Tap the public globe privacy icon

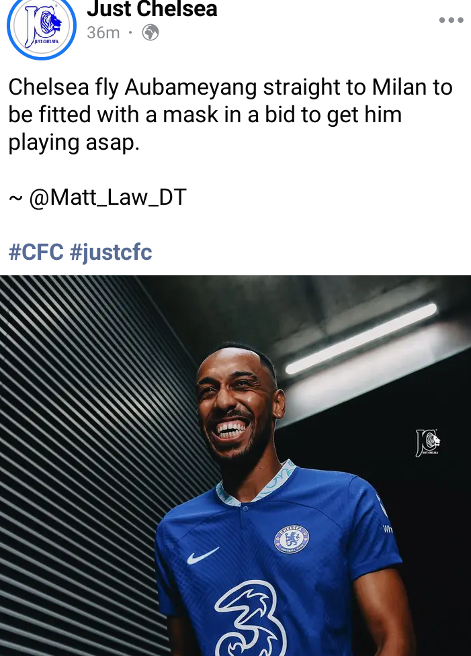[x=151, y=32]
